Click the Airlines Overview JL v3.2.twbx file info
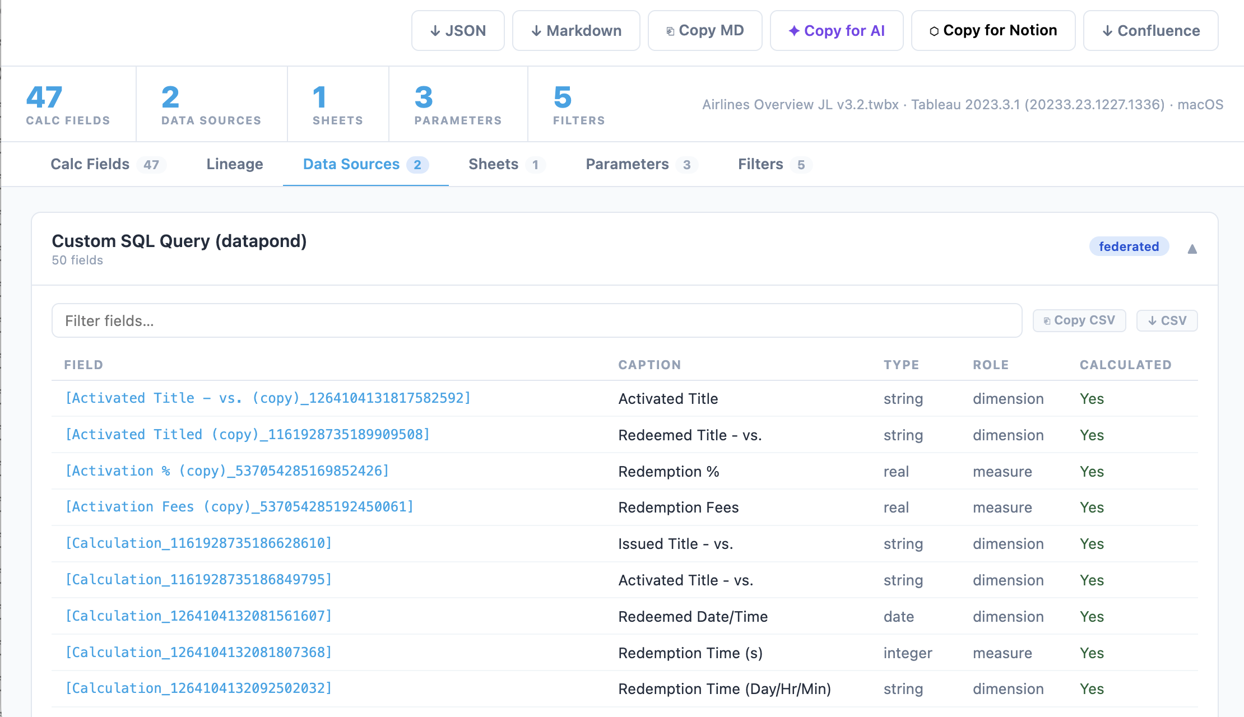 (x=963, y=105)
